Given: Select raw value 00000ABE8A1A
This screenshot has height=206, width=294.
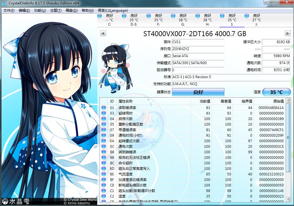Looking at the screenshot, I should (271, 108).
